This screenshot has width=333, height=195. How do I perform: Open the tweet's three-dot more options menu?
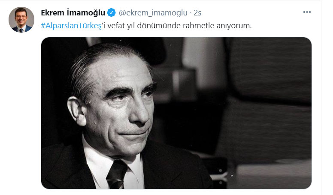coord(307,12)
